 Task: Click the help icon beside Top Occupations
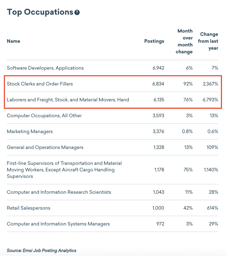[x=77, y=12]
